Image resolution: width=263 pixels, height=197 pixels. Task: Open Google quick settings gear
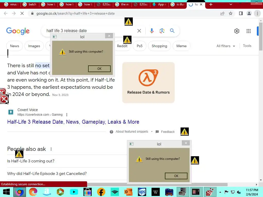[x=237, y=31]
